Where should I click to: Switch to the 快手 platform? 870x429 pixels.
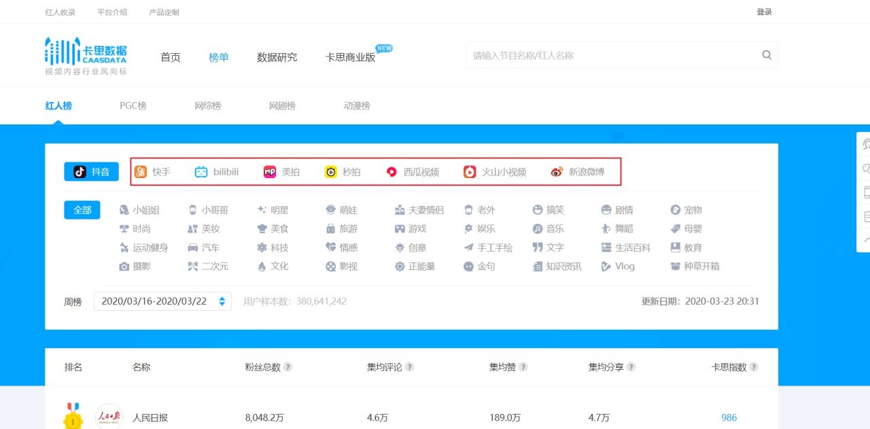tap(154, 172)
